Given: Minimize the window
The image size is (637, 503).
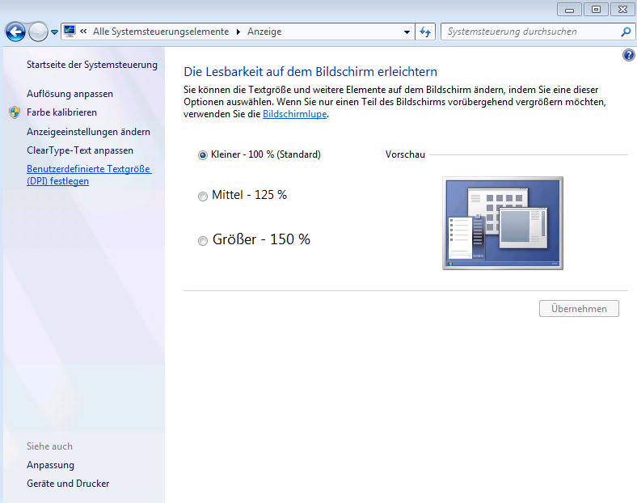Looking at the screenshot, I should coord(569,10).
